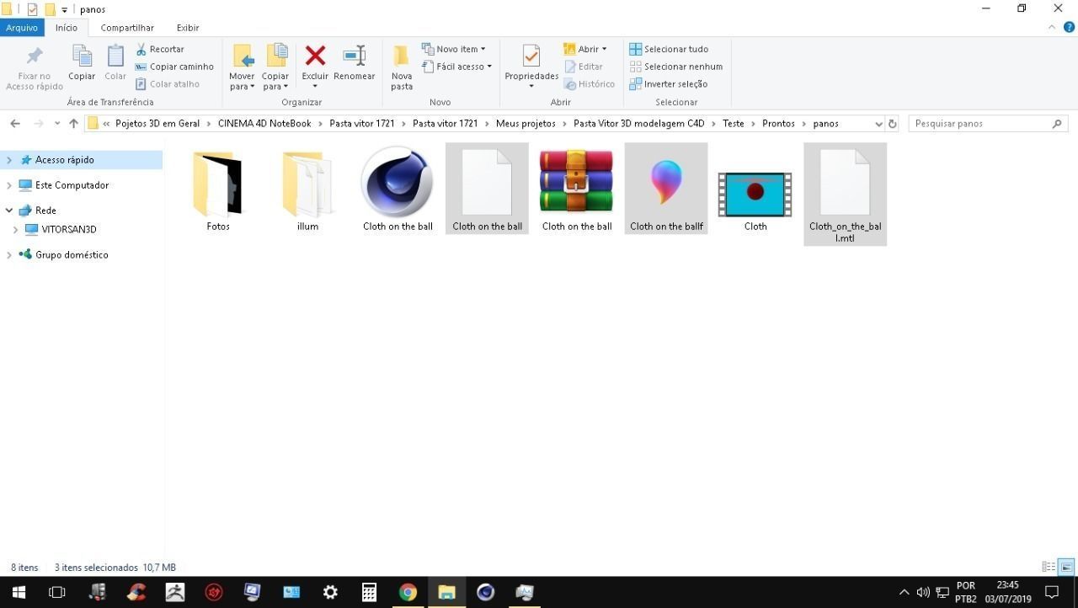Expand Este Computador tree node
This screenshot has width=1078, height=608.
(9, 185)
